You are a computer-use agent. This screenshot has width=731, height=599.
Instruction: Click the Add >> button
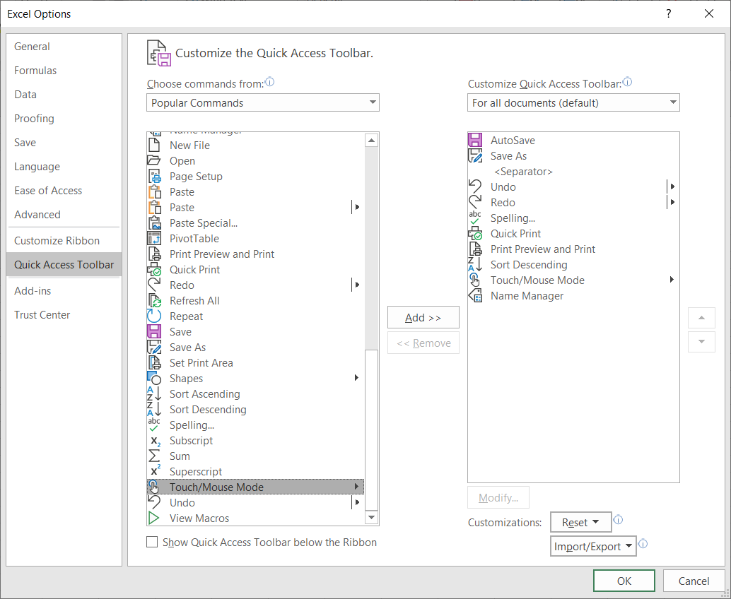point(423,317)
